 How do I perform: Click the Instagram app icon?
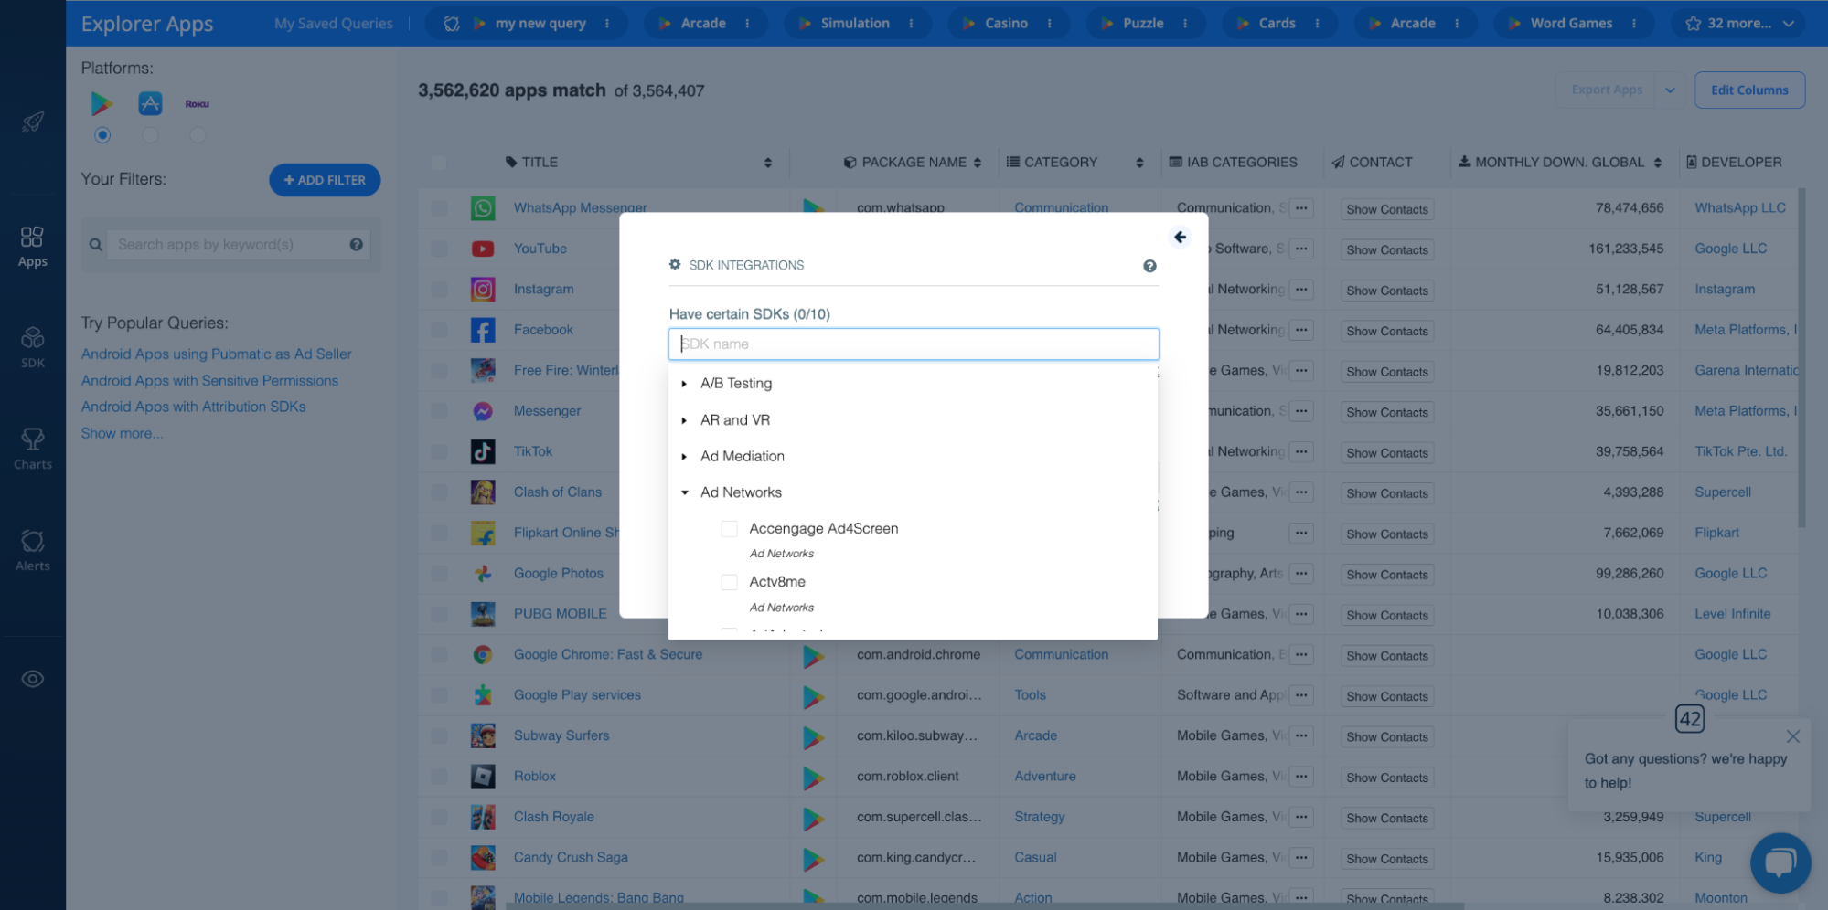[x=483, y=290]
